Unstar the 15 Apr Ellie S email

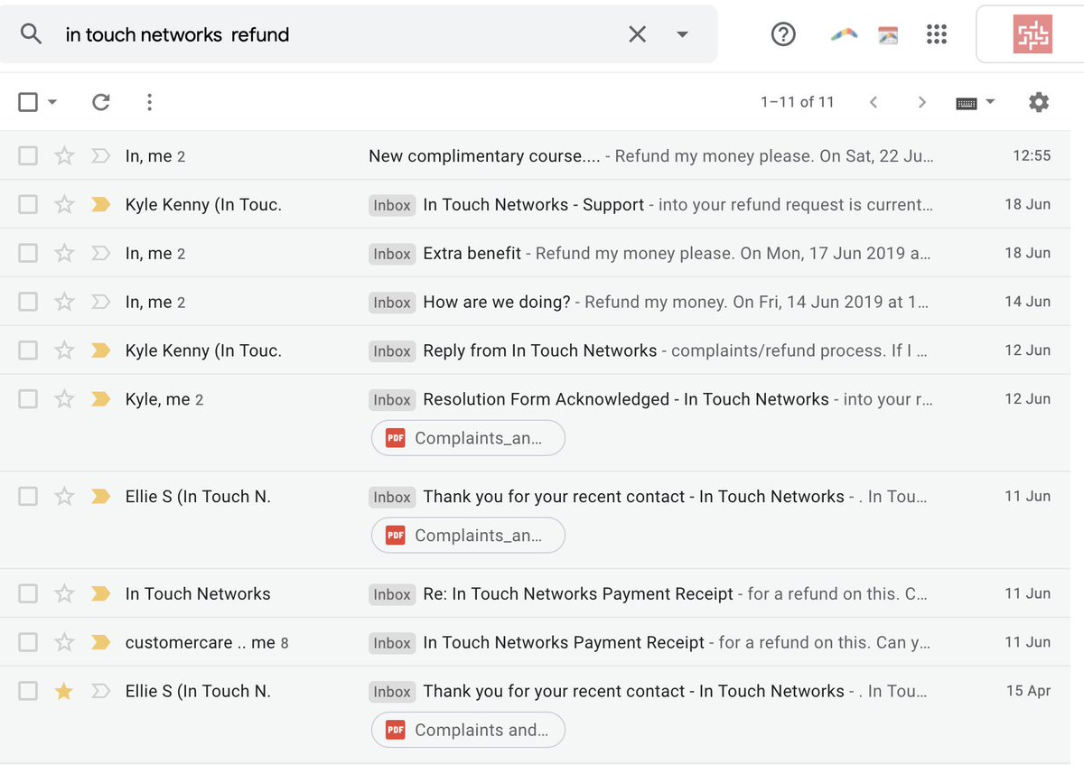tap(64, 692)
